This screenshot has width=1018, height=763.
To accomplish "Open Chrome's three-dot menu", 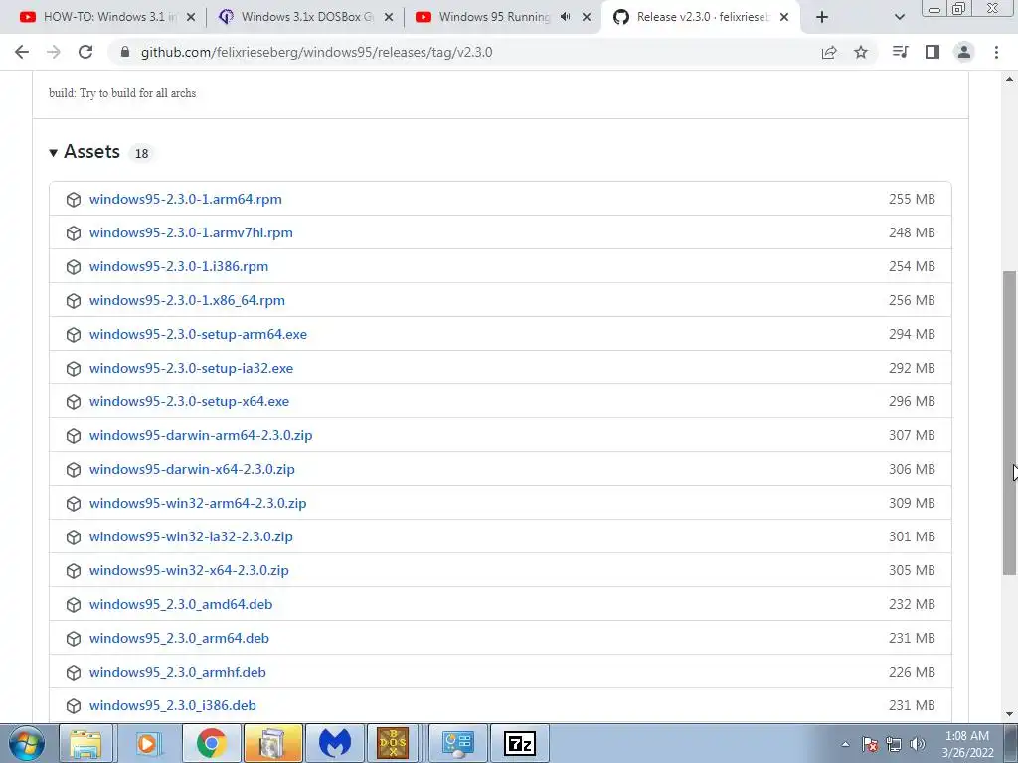I will pyautogui.click(x=996, y=52).
